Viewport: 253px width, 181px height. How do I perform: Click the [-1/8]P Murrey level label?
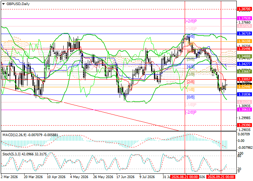point(191,105)
